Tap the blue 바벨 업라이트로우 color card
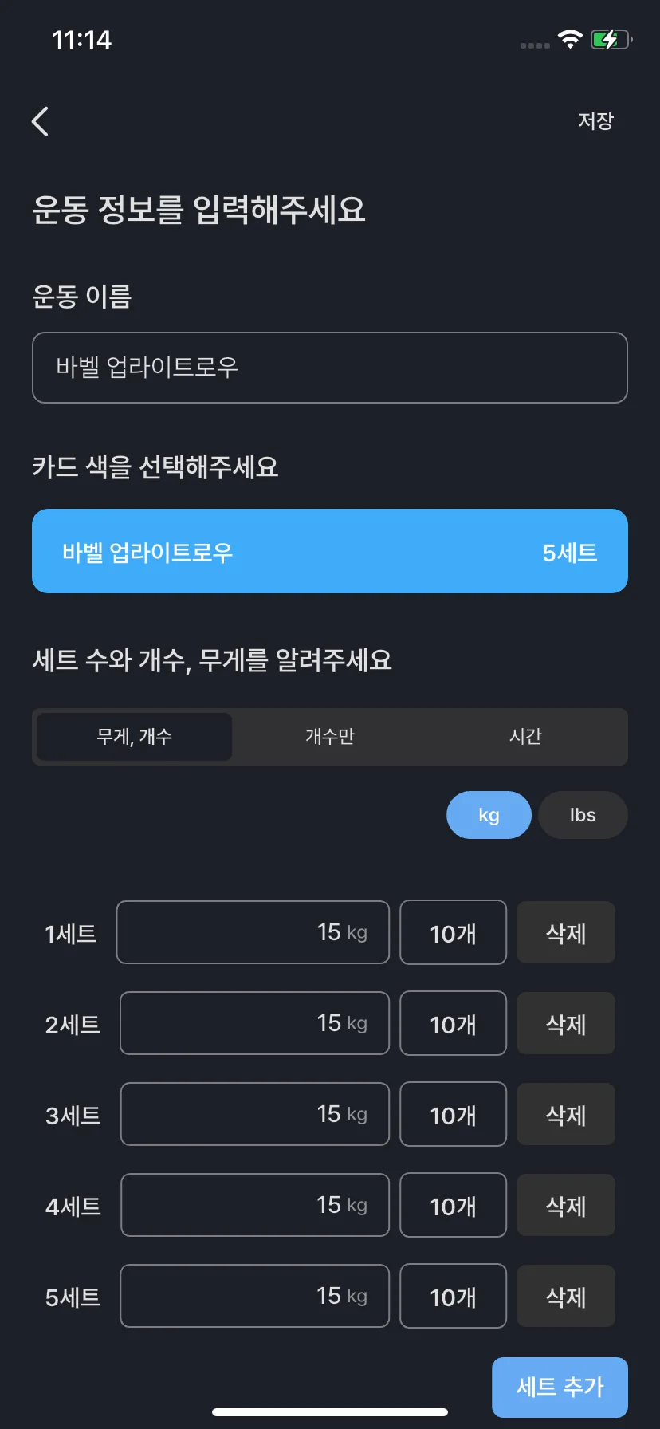Image resolution: width=660 pixels, height=1429 pixels. pyautogui.click(x=330, y=551)
